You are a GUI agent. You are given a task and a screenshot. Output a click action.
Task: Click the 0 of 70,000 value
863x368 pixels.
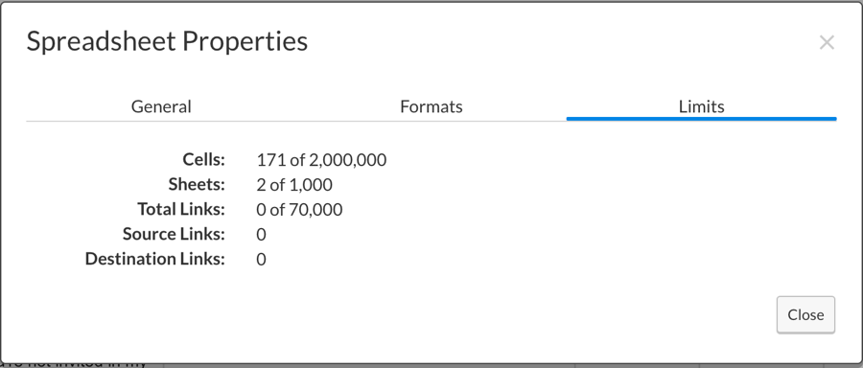(299, 210)
